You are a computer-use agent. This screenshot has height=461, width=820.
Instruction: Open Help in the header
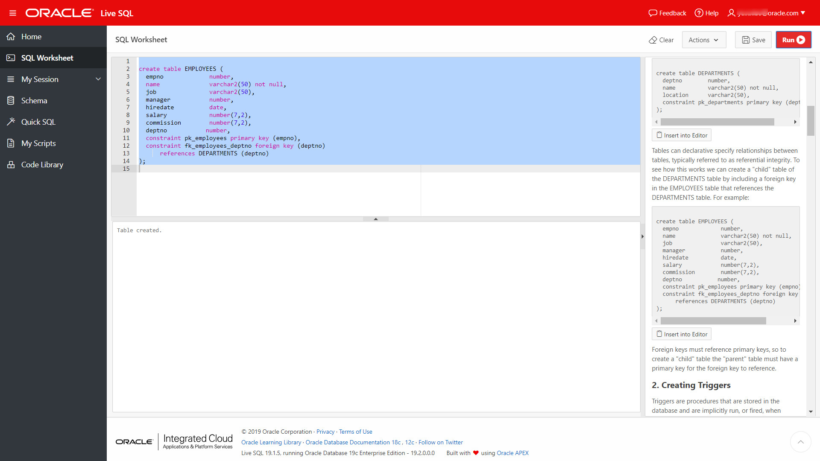coord(707,13)
